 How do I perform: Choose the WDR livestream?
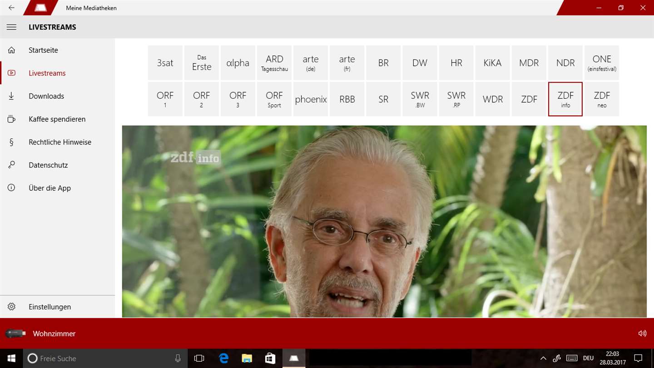pyautogui.click(x=493, y=99)
